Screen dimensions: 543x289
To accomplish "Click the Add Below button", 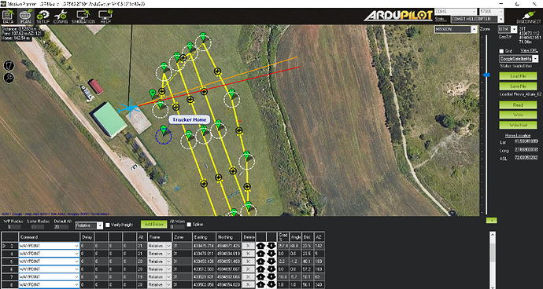I will pos(153,225).
